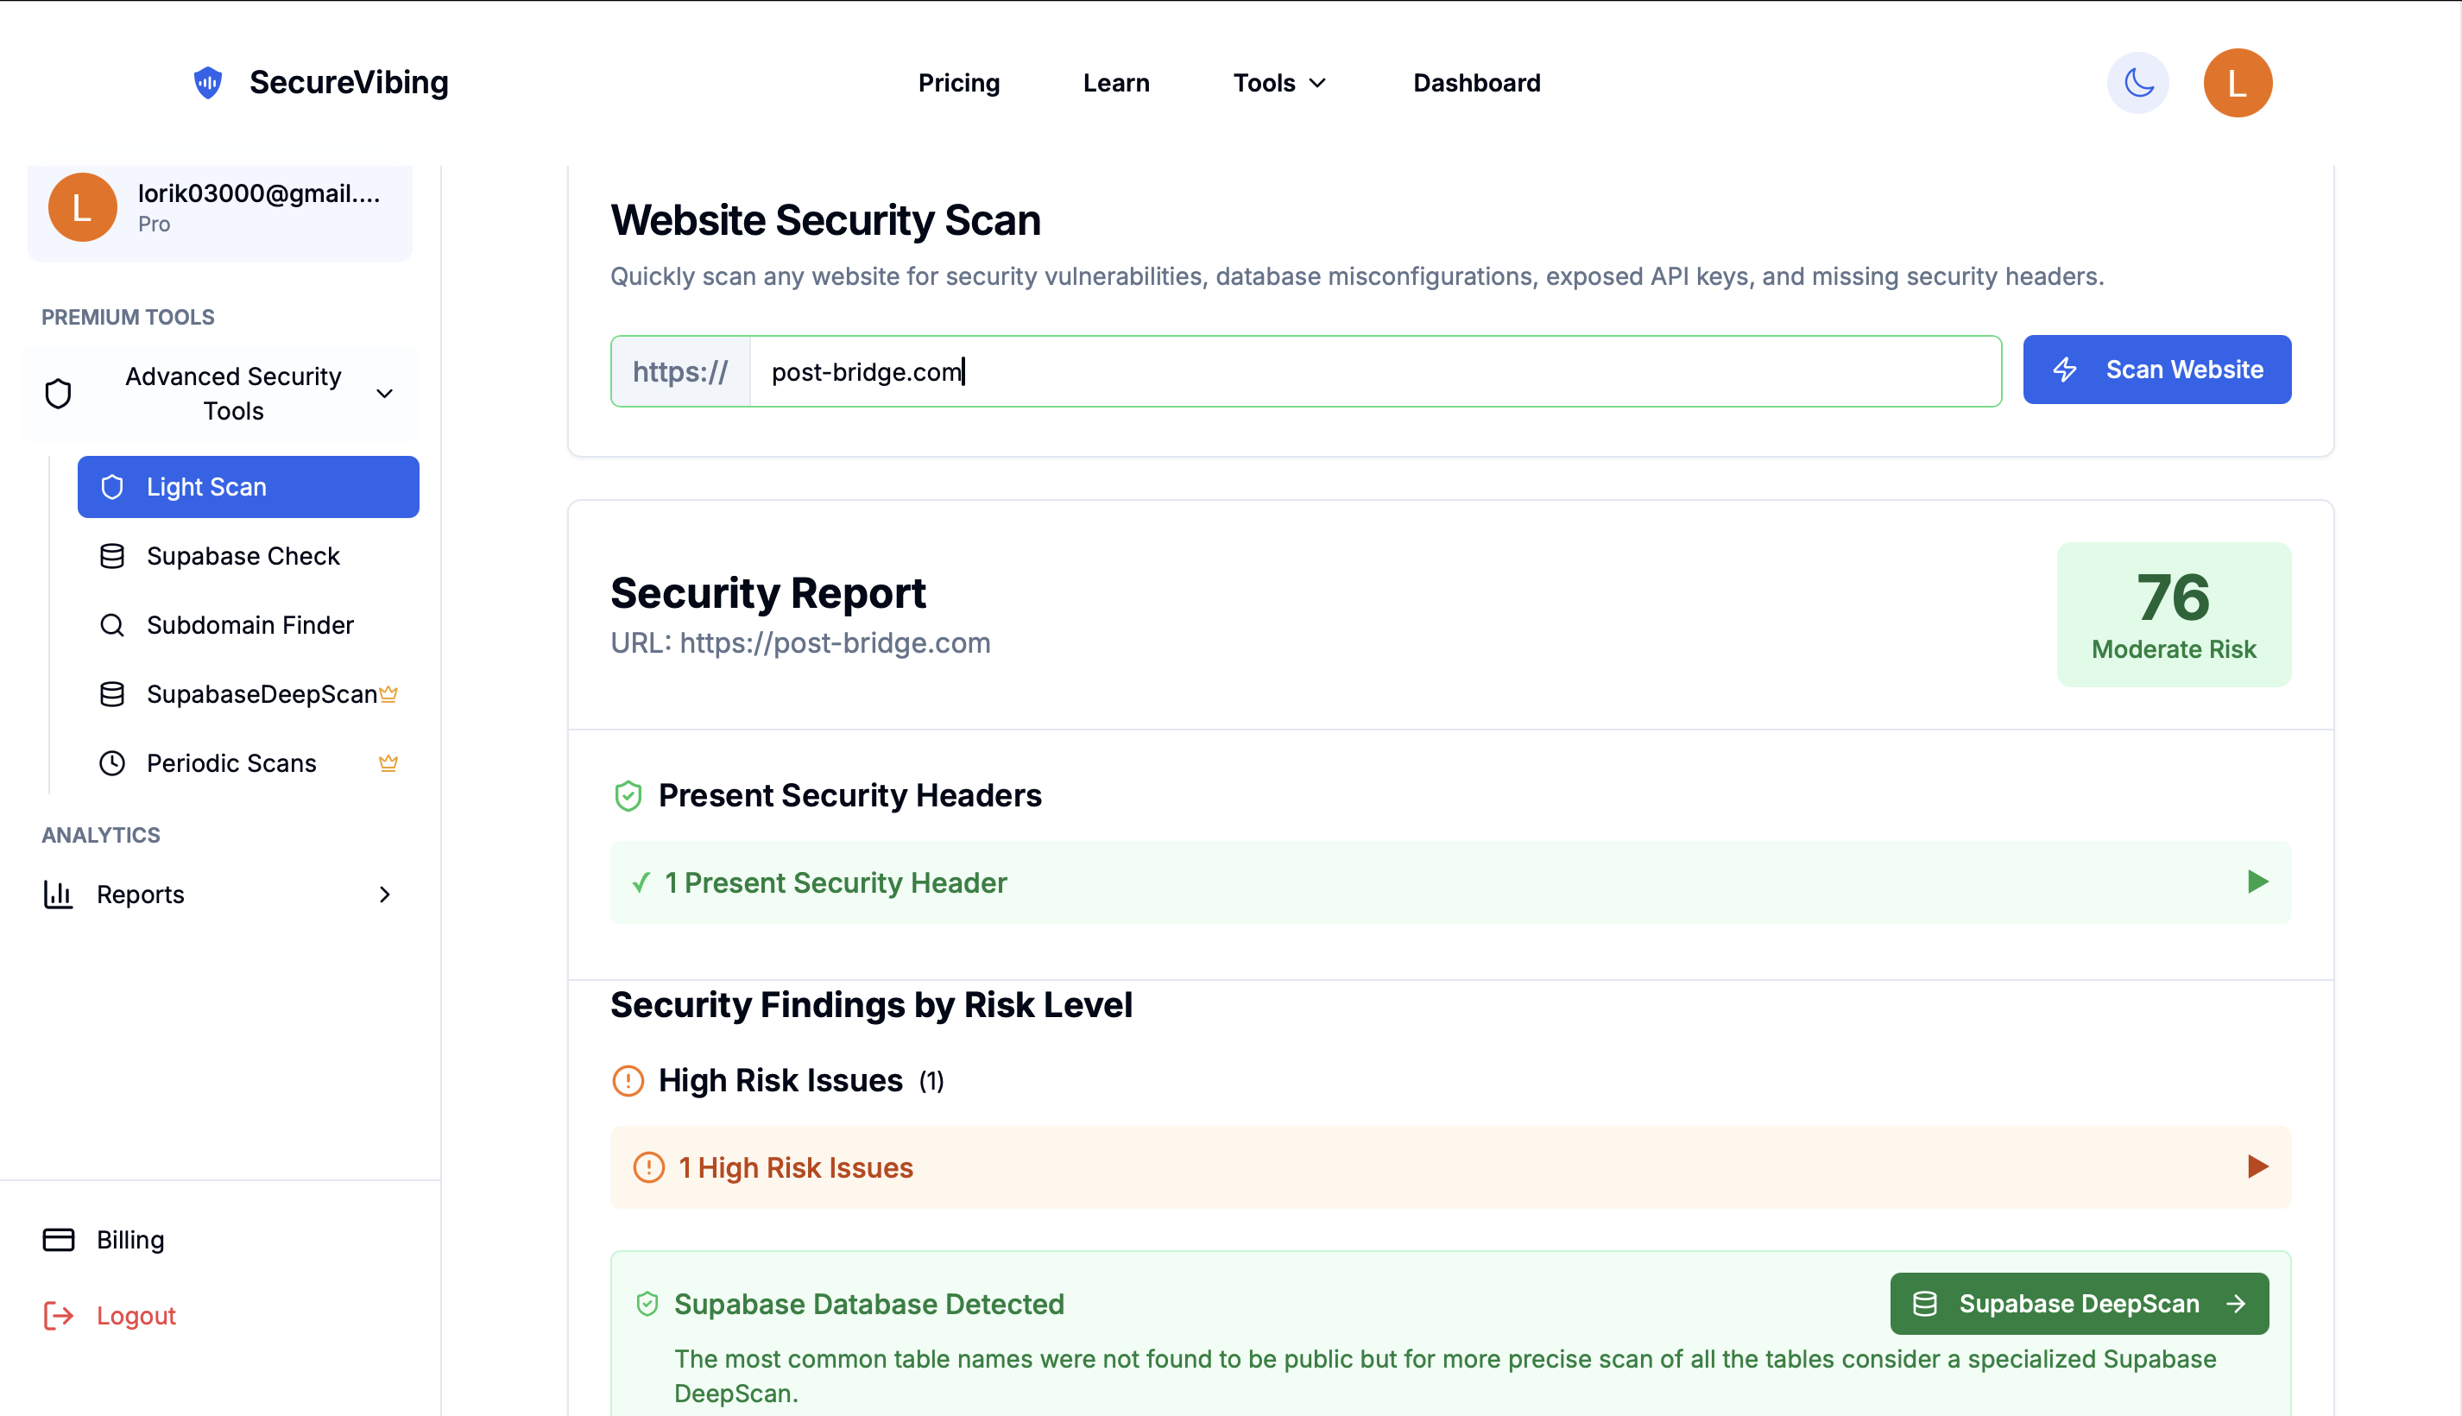Focus the website URL input field
This screenshot has height=1416, width=2462.
point(1374,371)
